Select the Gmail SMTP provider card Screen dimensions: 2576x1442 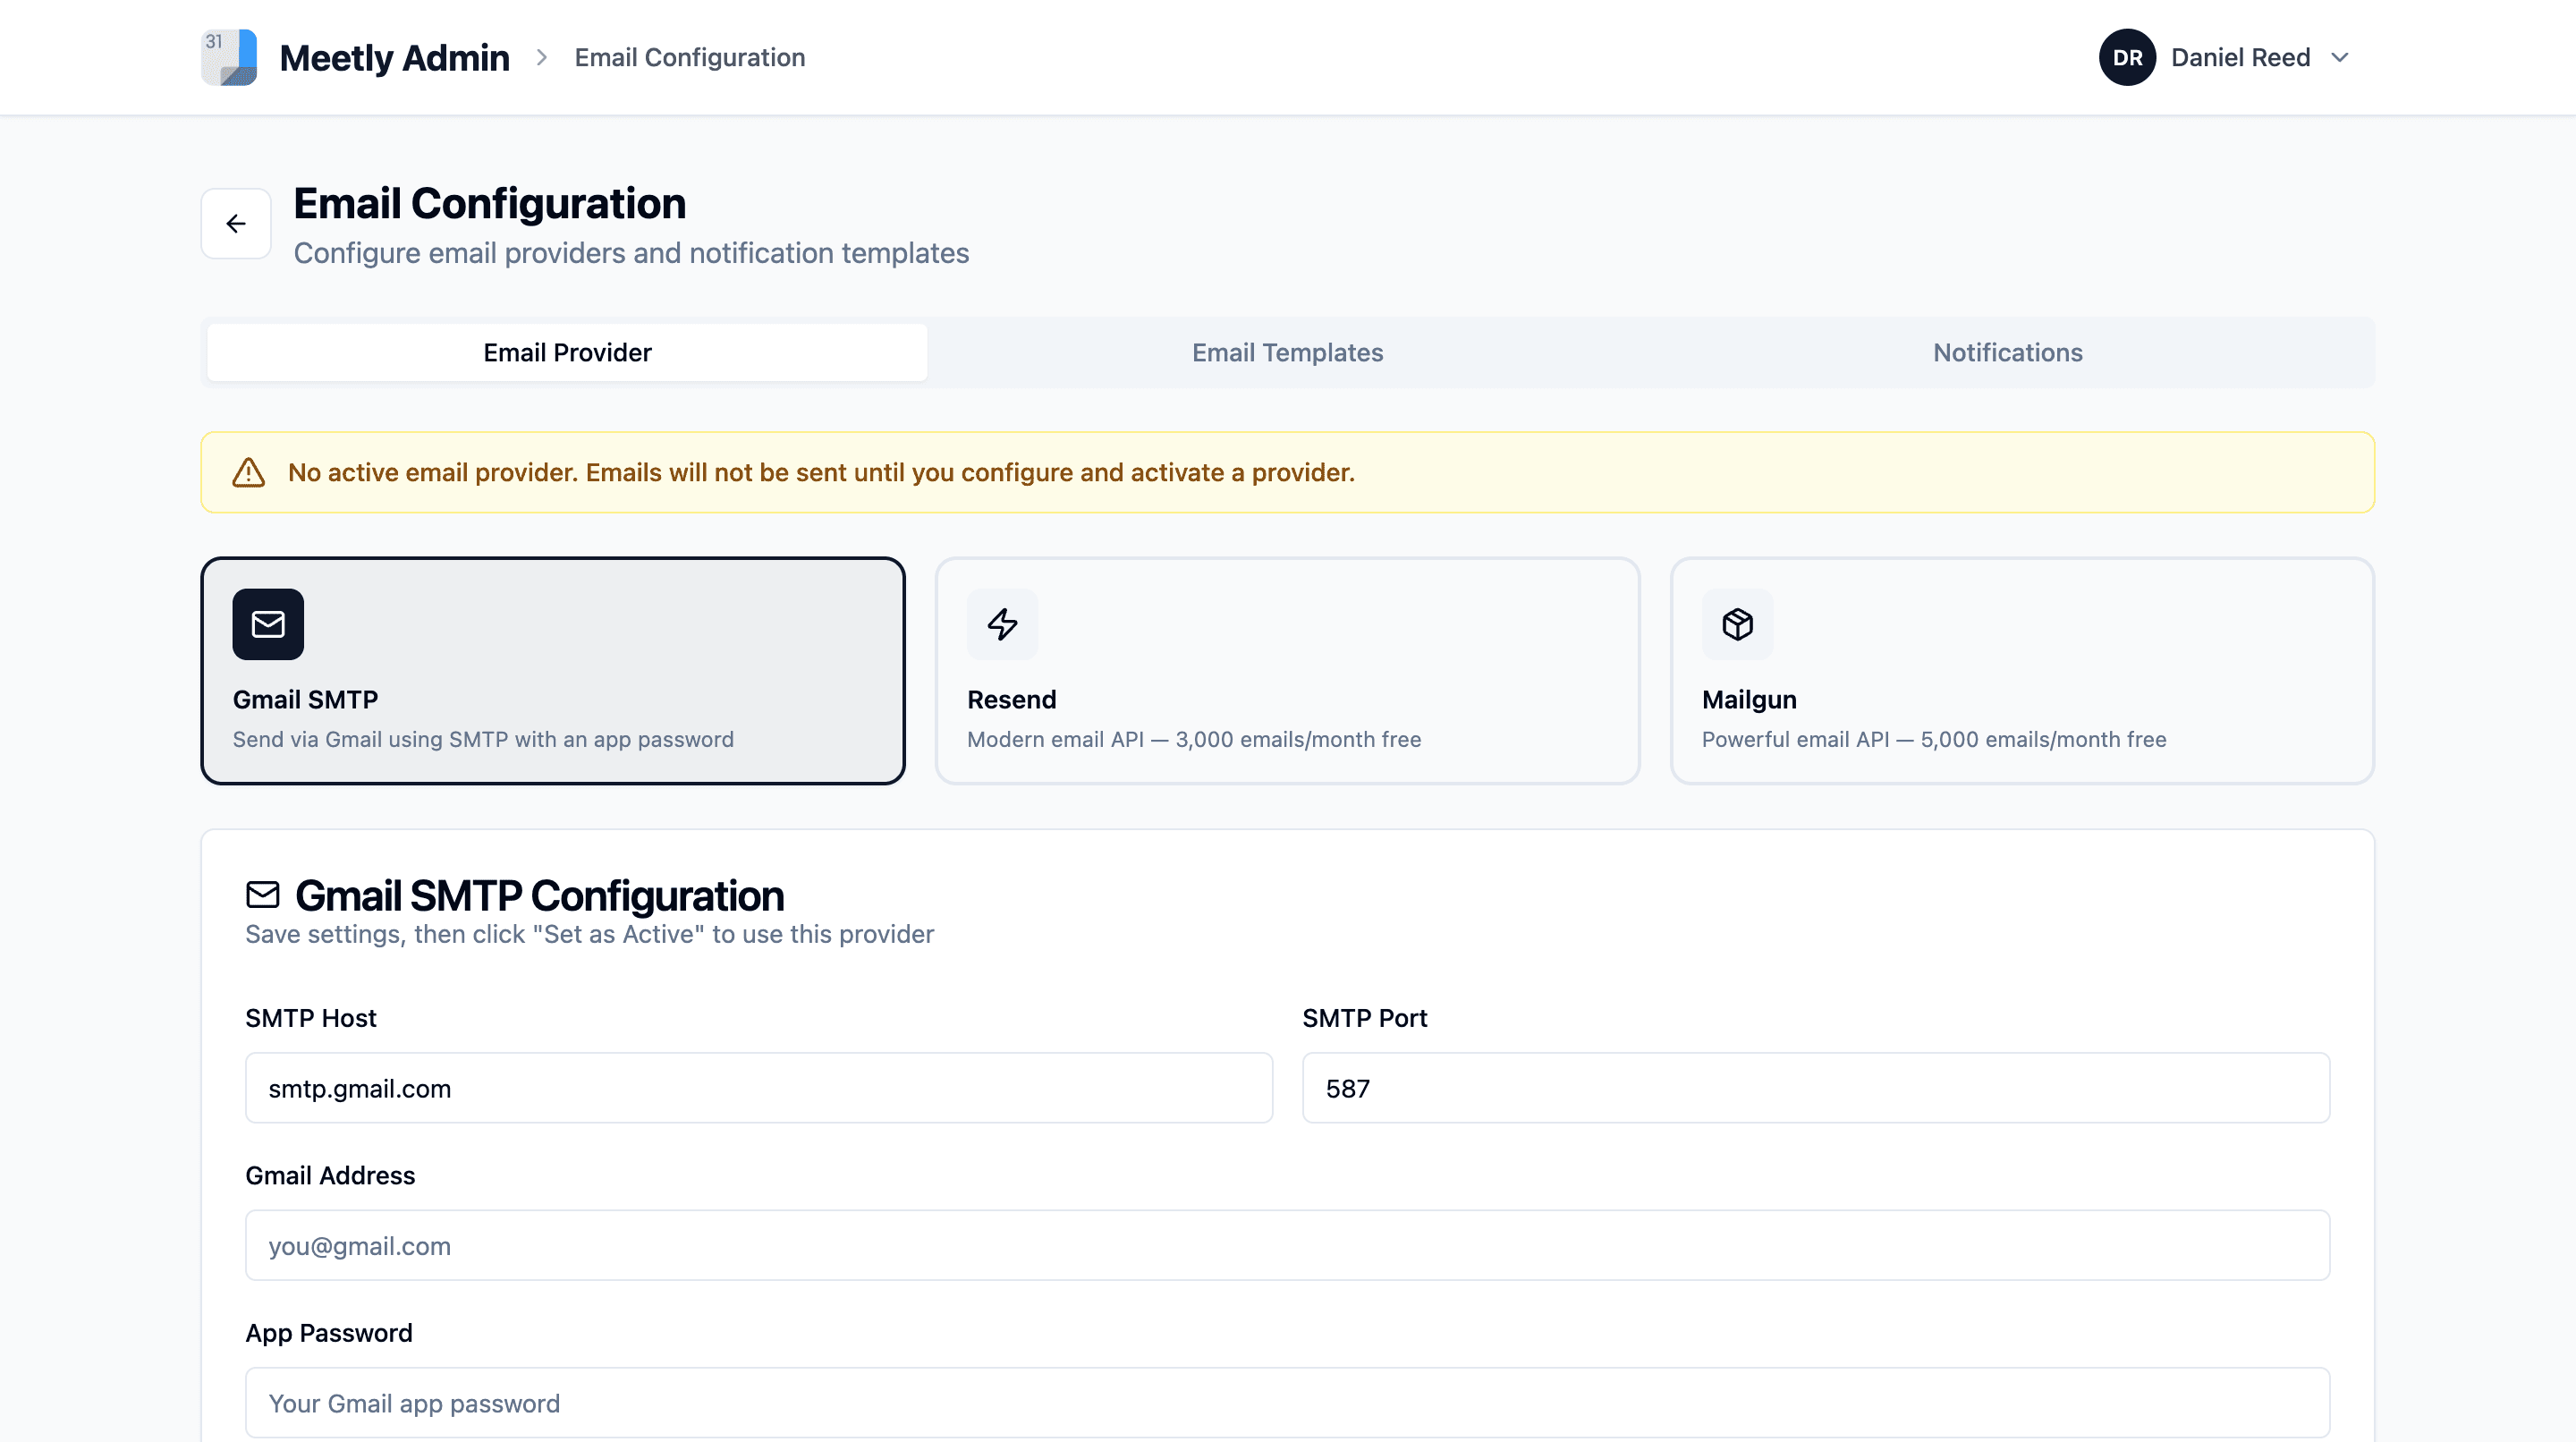point(553,671)
